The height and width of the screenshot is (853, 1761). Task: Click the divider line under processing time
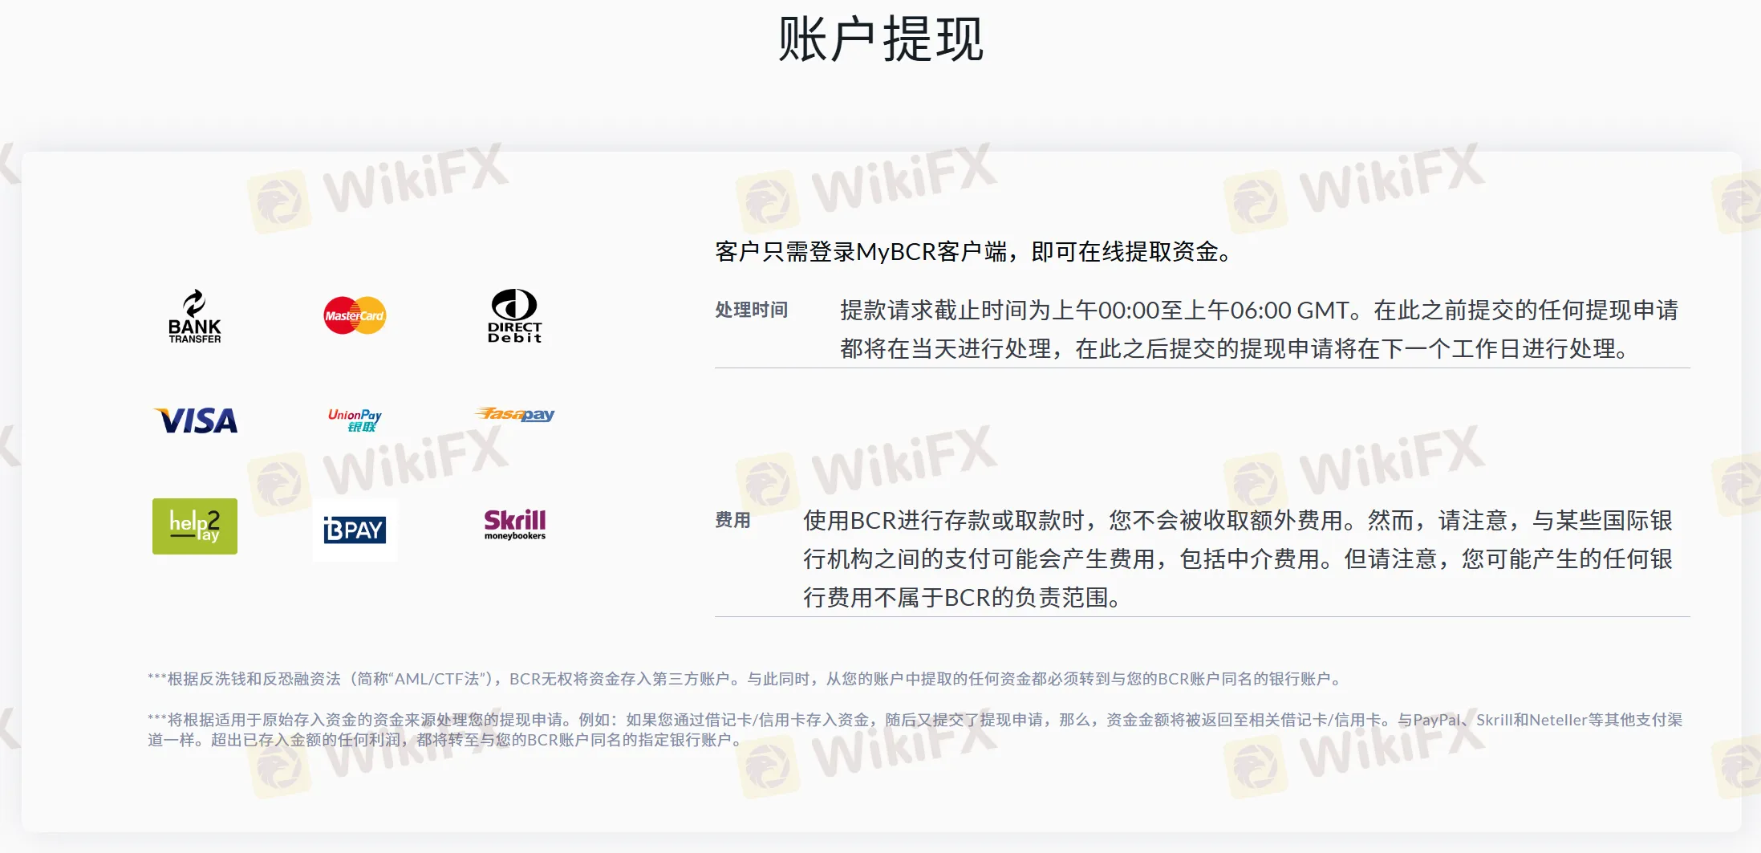pos(1202,368)
